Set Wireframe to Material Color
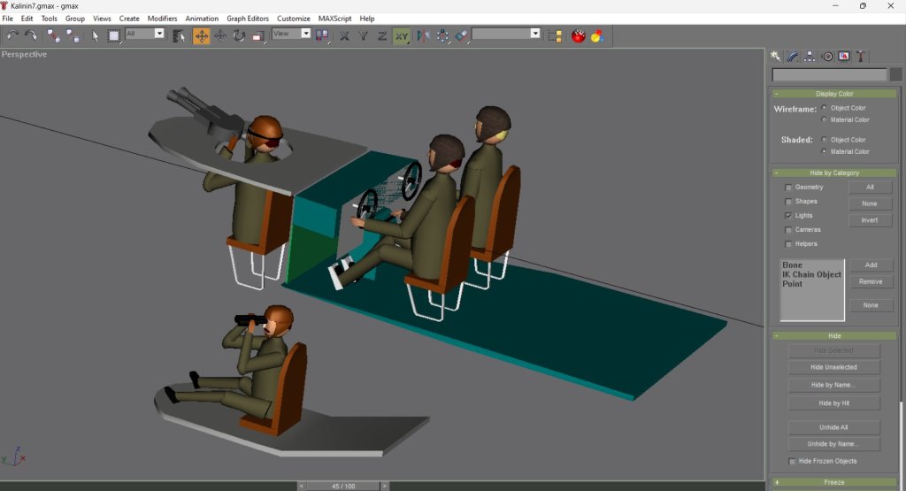 (825, 119)
